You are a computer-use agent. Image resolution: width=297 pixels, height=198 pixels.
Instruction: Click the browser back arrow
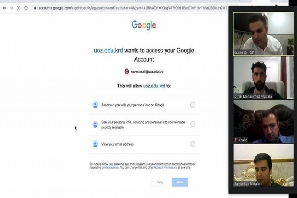(4, 8)
